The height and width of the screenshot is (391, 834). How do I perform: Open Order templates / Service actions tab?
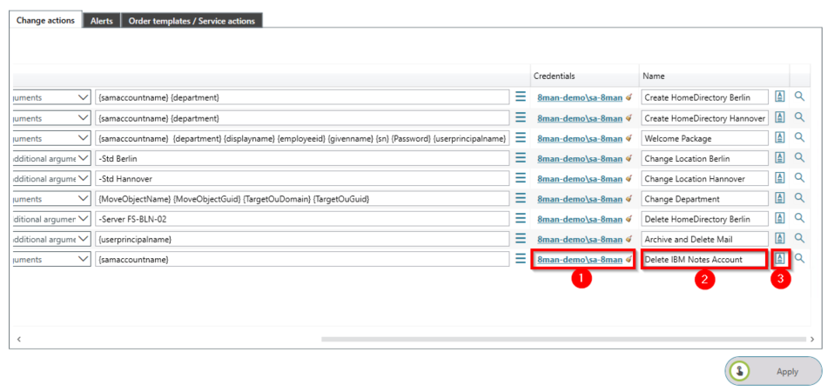tap(192, 20)
